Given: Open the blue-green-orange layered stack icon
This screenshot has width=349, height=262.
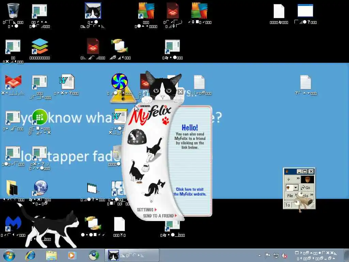Looking at the screenshot, I should coord(40,46).
